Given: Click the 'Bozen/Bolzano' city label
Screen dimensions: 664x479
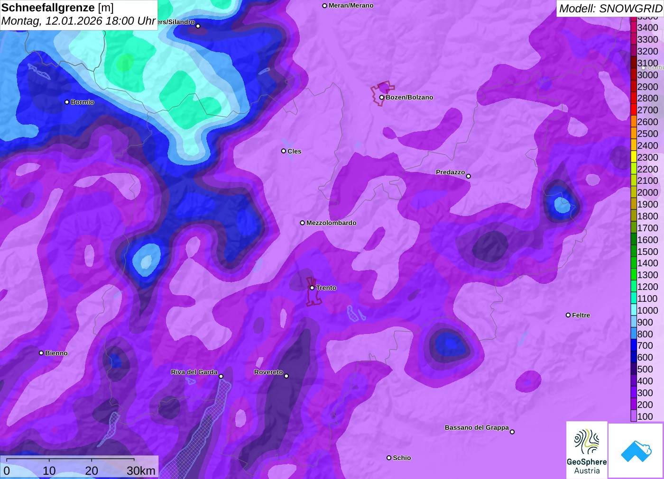Looking at the screenshot, I should coord(409,97).
